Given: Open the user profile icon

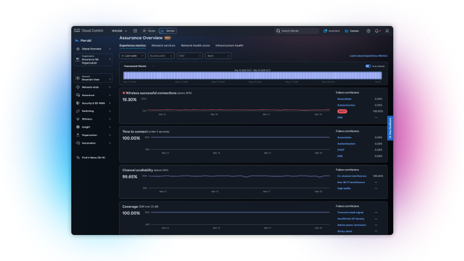Looking at the screenshot, I should tap(387, 31).
